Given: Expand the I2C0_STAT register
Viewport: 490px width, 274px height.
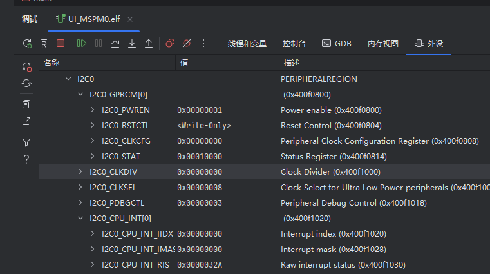Looking at the screenshot, I should pos(93,156).
